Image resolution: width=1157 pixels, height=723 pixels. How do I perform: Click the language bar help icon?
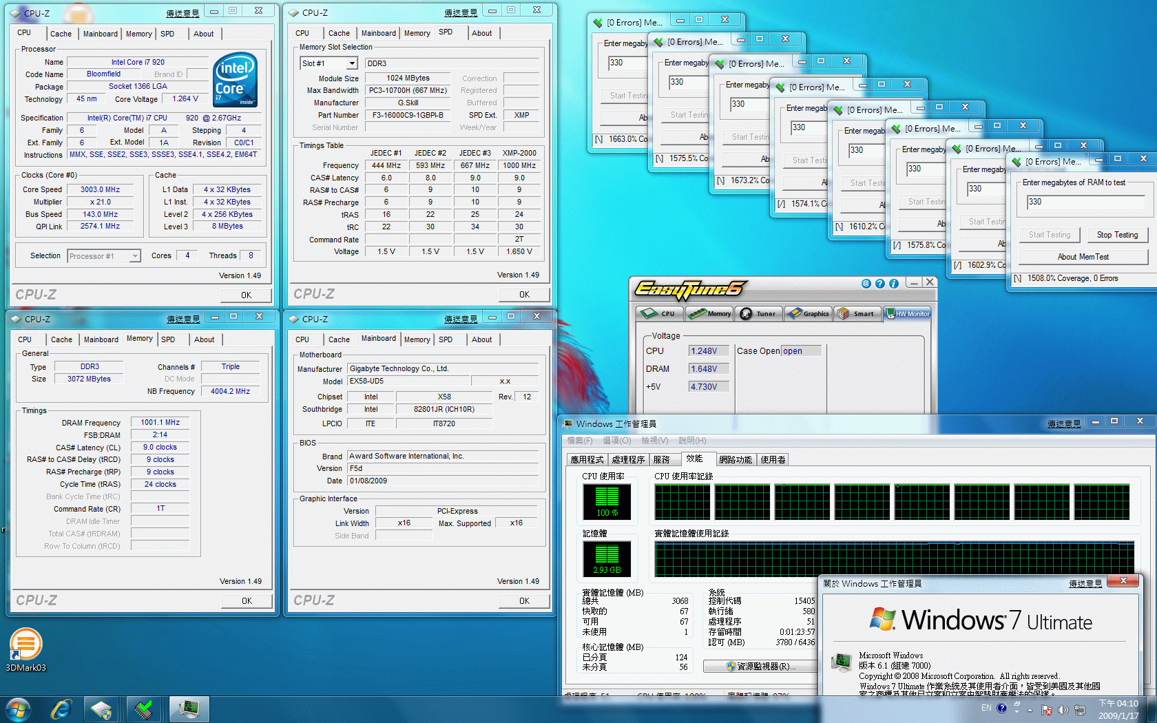coord(1001,708)
